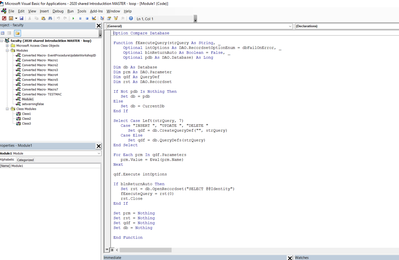
Task: Open the Help menu
Action: [128, 11]
